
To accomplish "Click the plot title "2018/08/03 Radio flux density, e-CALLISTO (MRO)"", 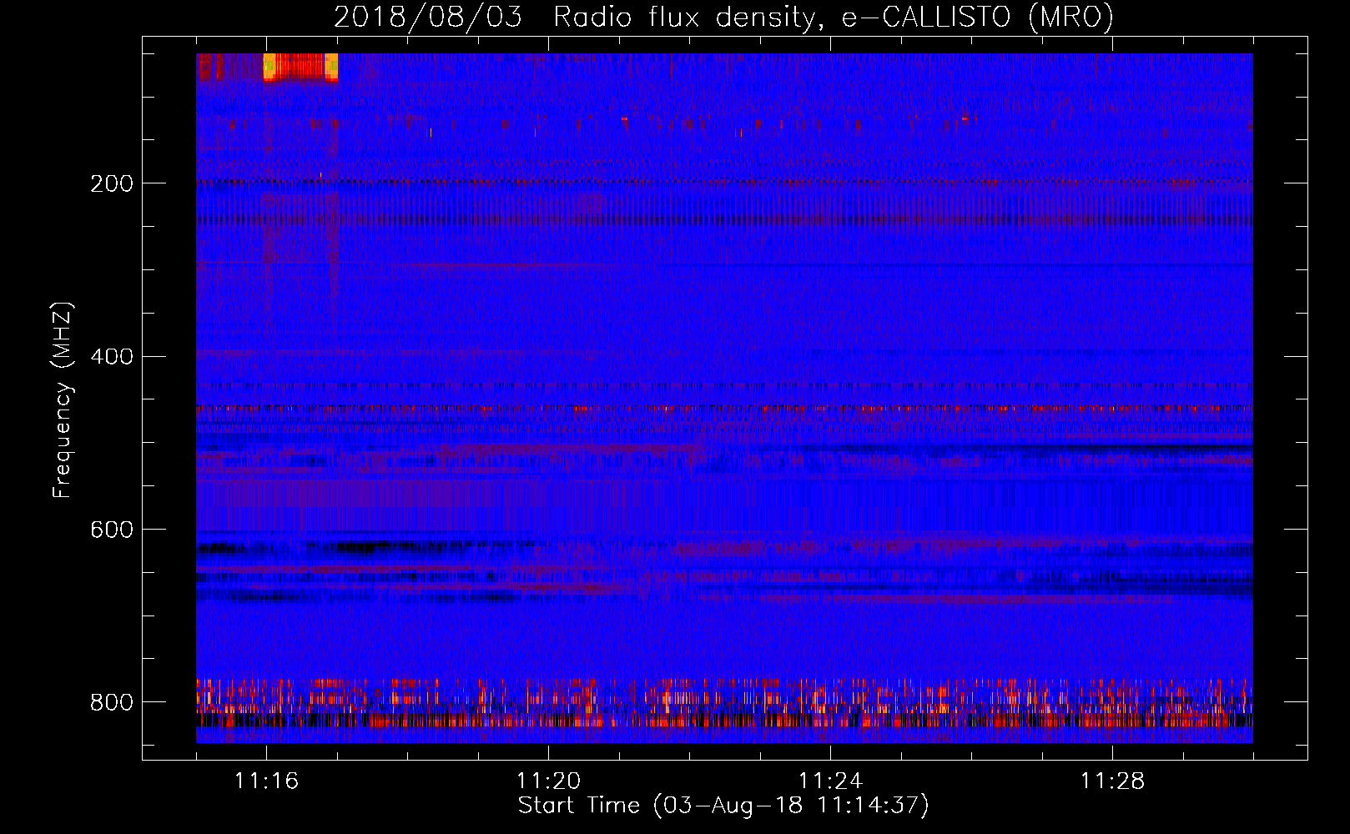I will (723, 18).
